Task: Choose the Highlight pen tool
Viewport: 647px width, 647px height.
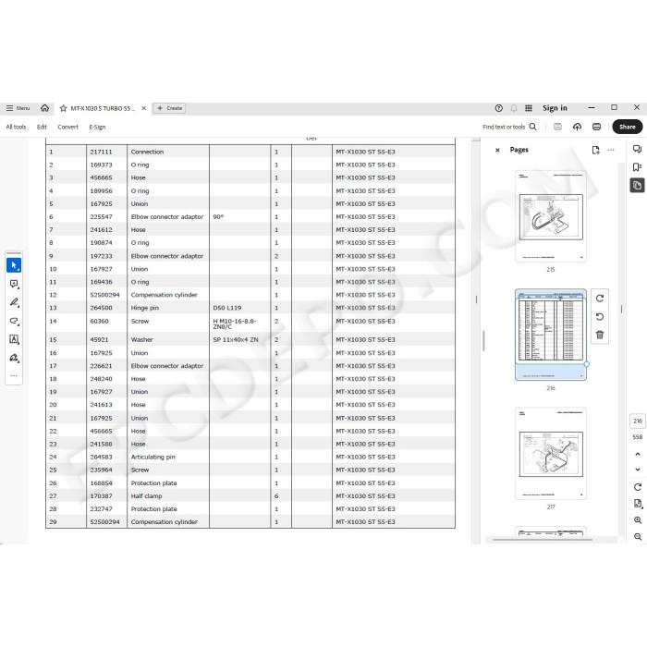Action: coord(14,302)
